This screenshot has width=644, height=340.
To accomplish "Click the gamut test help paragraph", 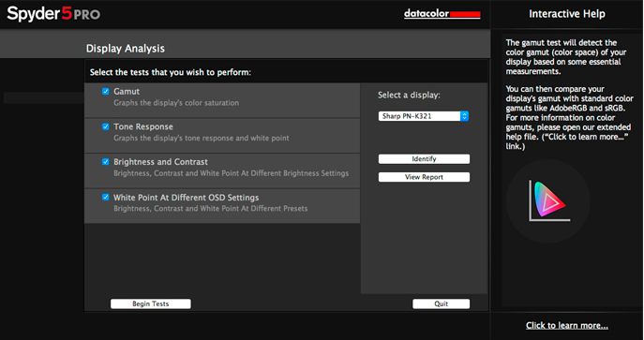I will [566, 57].
